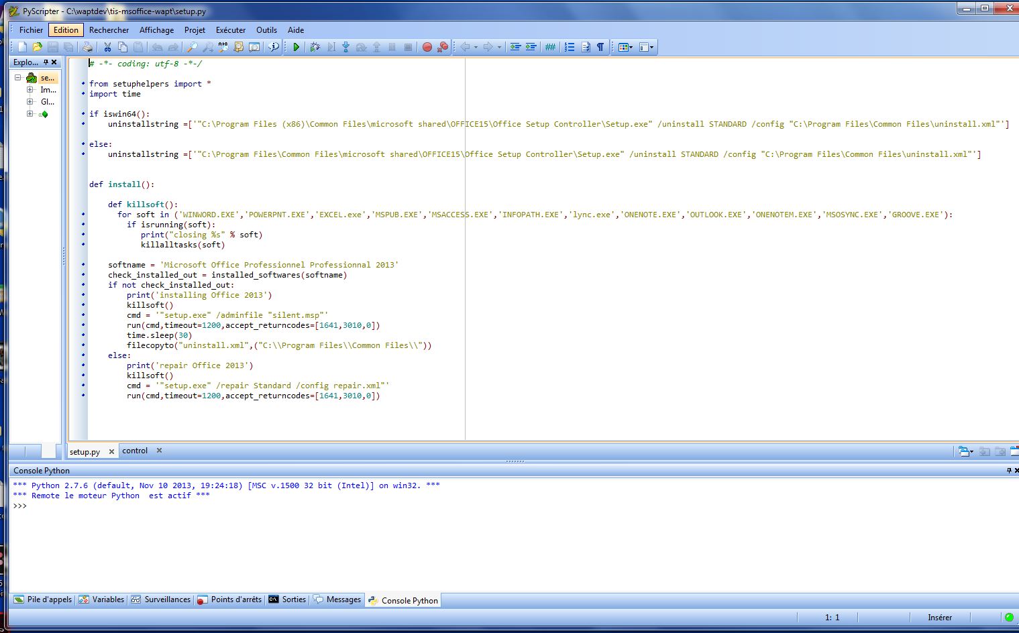Show the Messages panel
The height and width of the screenshot is (633, 1019).
(x=337, y=599)
